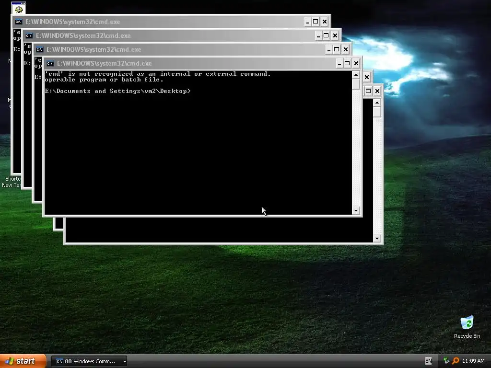Screen dimensions: 491x368
Task: Click scroll-down arrow of the background cmd window
Action: [377, 239]
